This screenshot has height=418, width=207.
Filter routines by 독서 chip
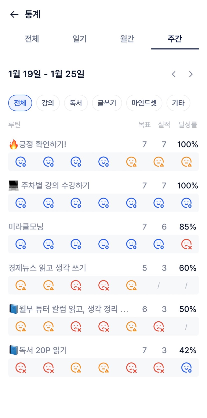click(76, 103)
